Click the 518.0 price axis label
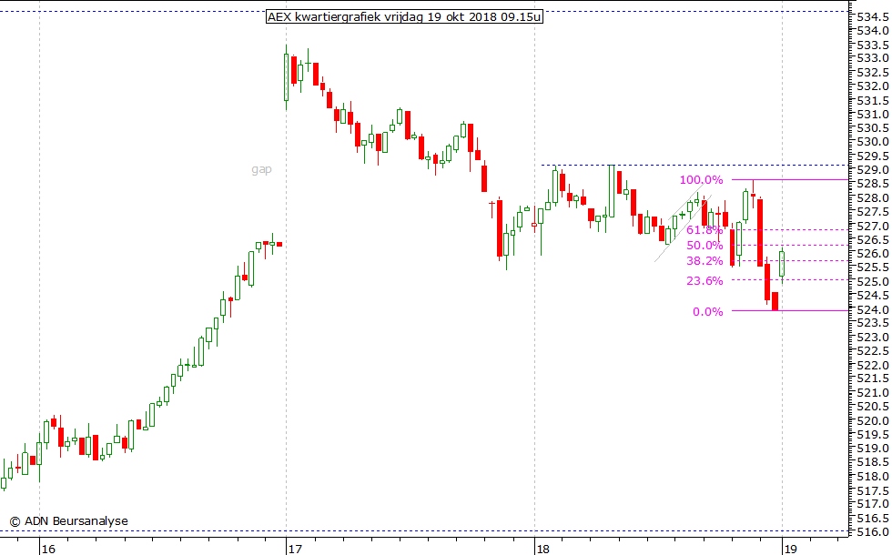 pos(873,477)
